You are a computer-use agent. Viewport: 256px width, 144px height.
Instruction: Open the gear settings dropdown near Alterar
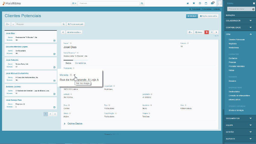pyautogui.click(x=190, y=32)
